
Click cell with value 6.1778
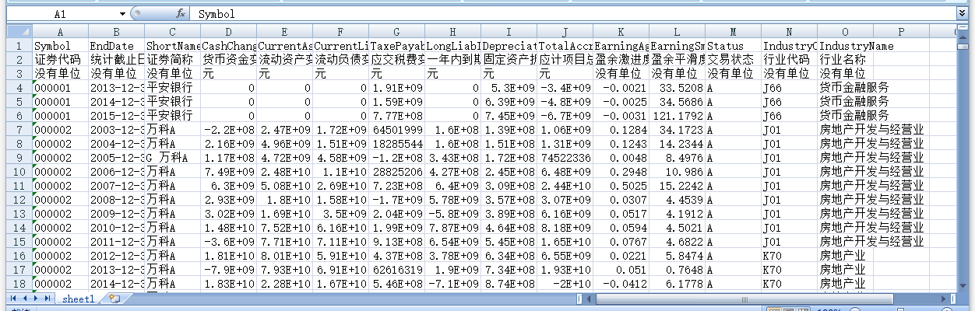[677, 284]
